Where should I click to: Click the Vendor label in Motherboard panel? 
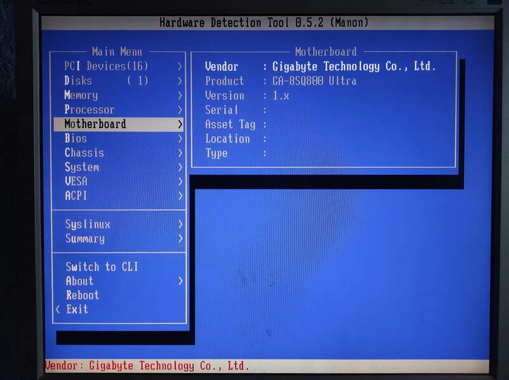pyautogui.click(x=221, y=66)
